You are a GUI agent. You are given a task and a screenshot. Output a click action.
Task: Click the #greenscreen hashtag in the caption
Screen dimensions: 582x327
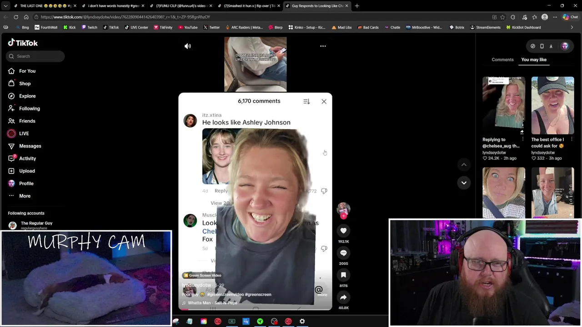(258, 294)
